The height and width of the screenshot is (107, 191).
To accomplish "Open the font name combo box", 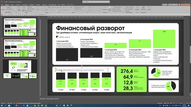I will coord(42,7).
